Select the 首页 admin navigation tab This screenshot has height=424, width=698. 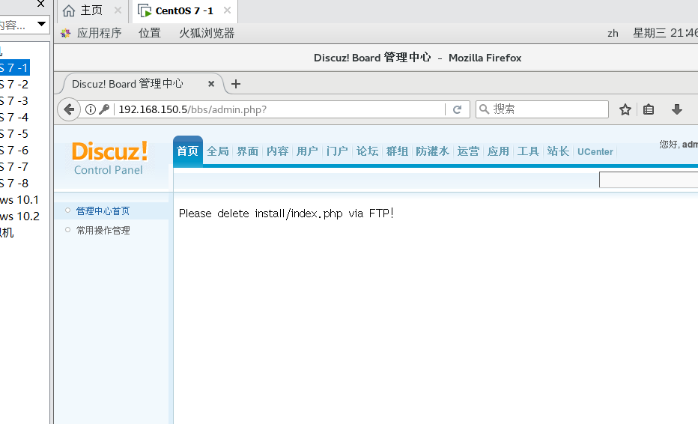click(x=187, y=151)
